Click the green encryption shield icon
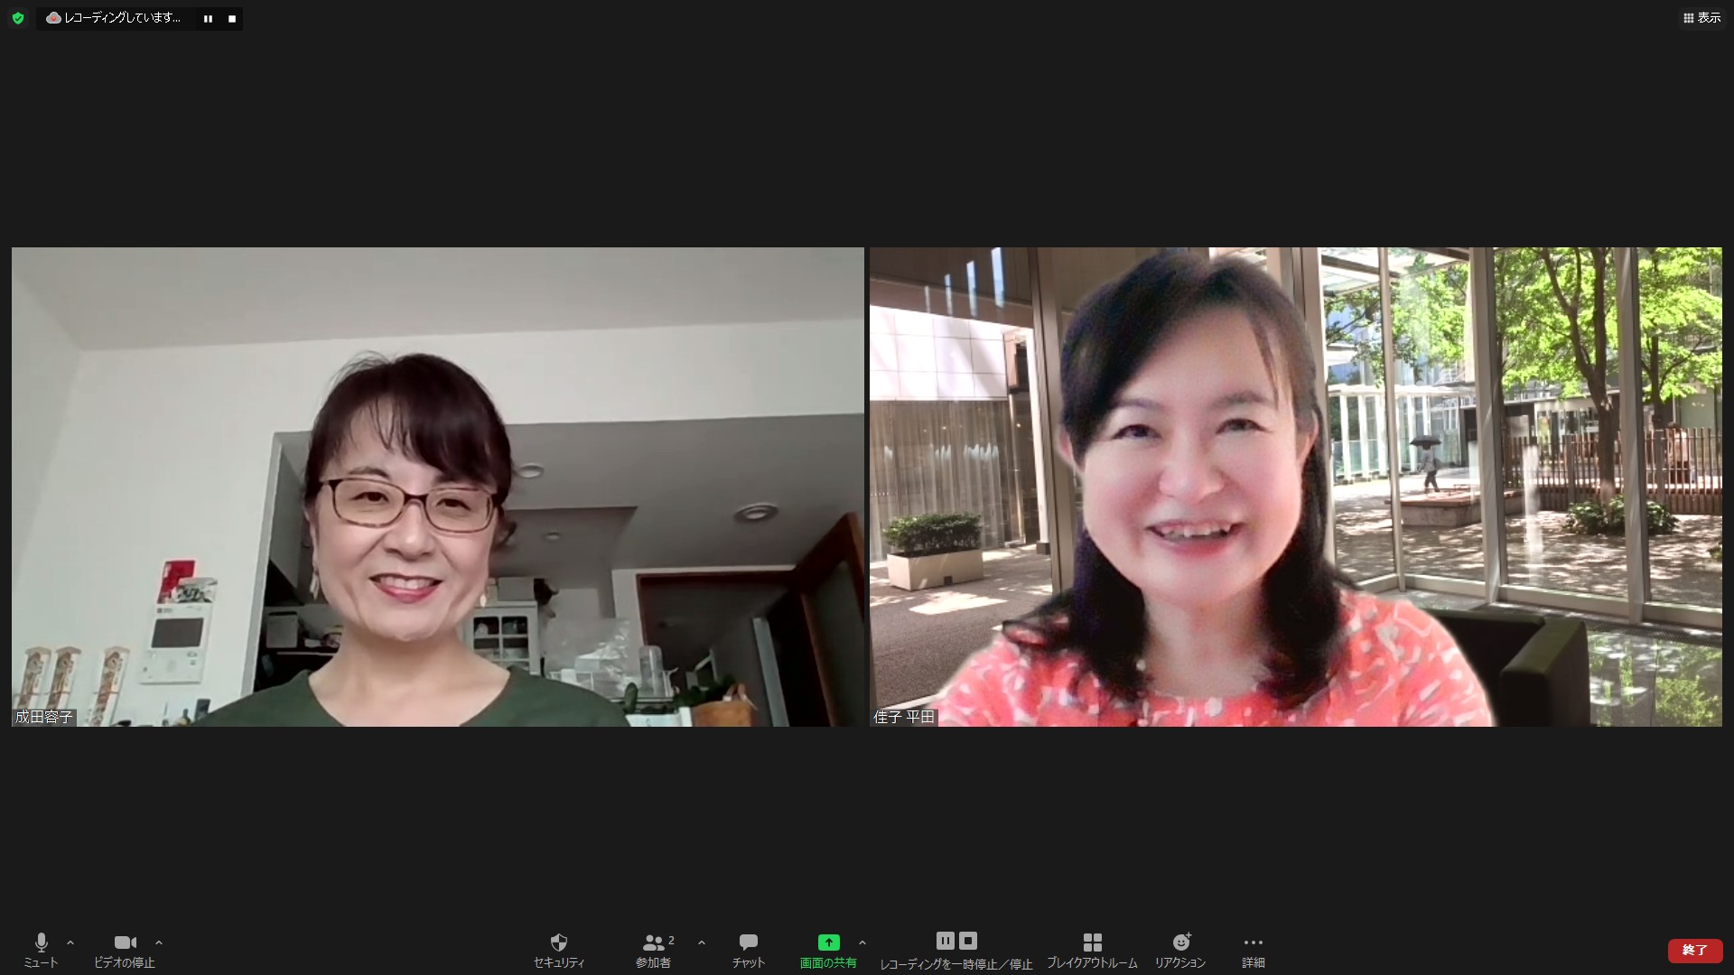1734x975 pixels. 17,18
